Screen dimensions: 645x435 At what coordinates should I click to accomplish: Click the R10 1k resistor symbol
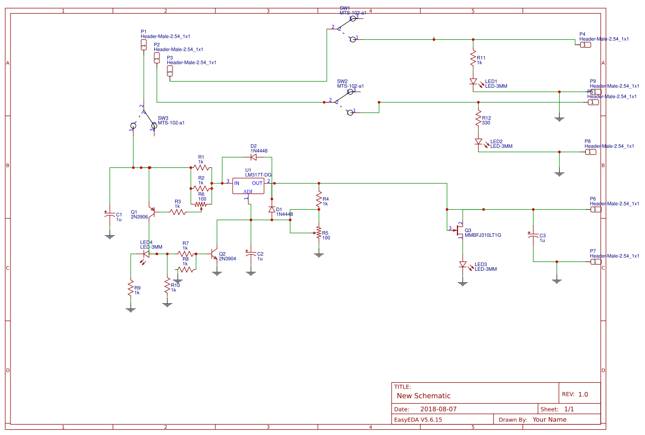click(167, 285)
